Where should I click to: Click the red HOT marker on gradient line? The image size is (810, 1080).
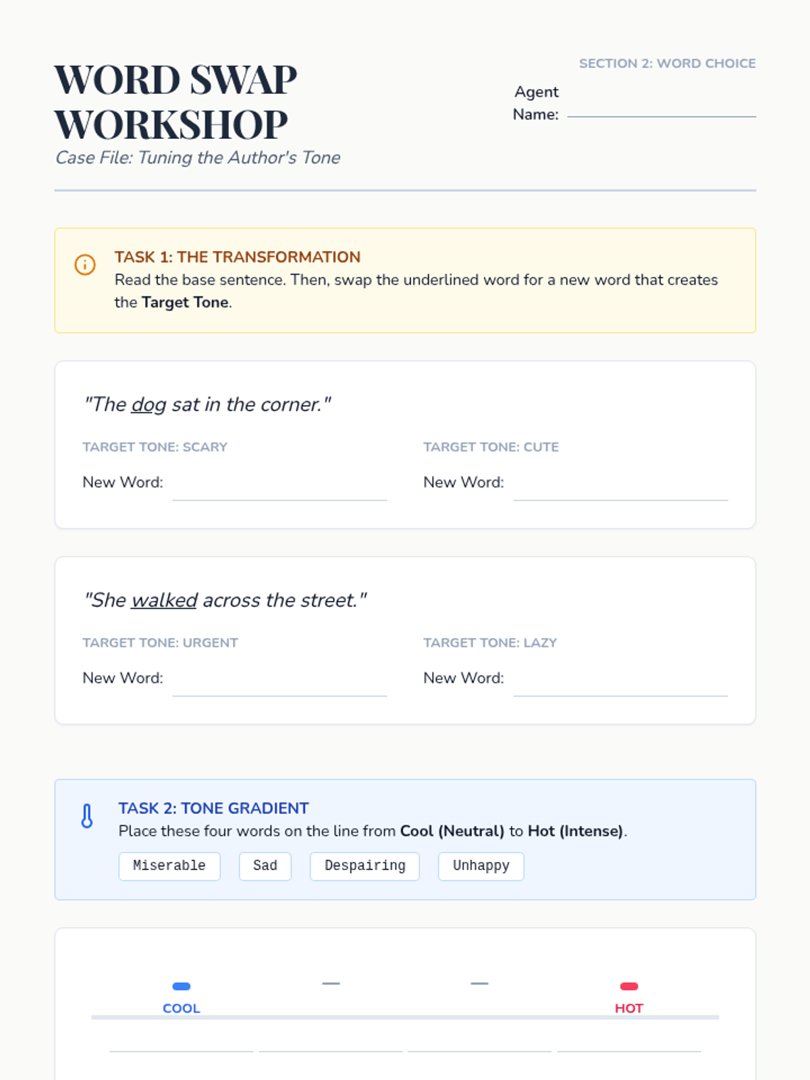pyautogui.click(x=629, y=986)
